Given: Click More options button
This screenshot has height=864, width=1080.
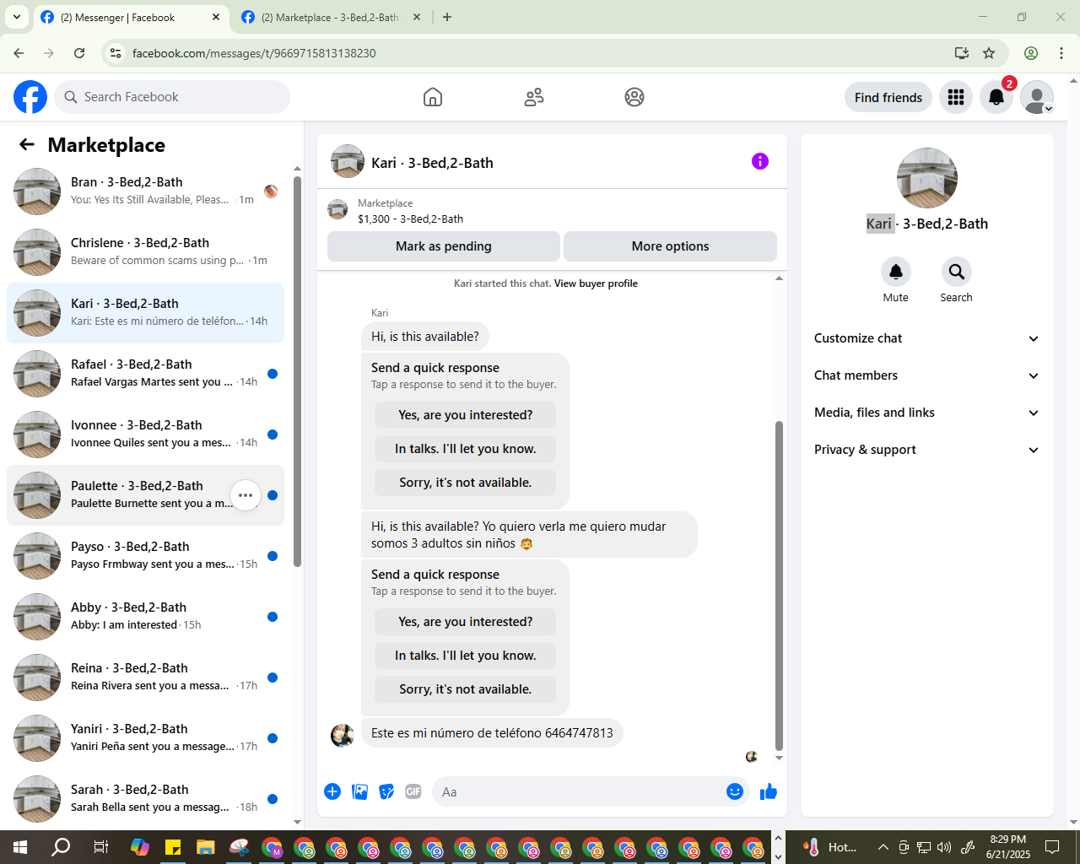Looking at the screenshot, I should (x=670, y=246).
